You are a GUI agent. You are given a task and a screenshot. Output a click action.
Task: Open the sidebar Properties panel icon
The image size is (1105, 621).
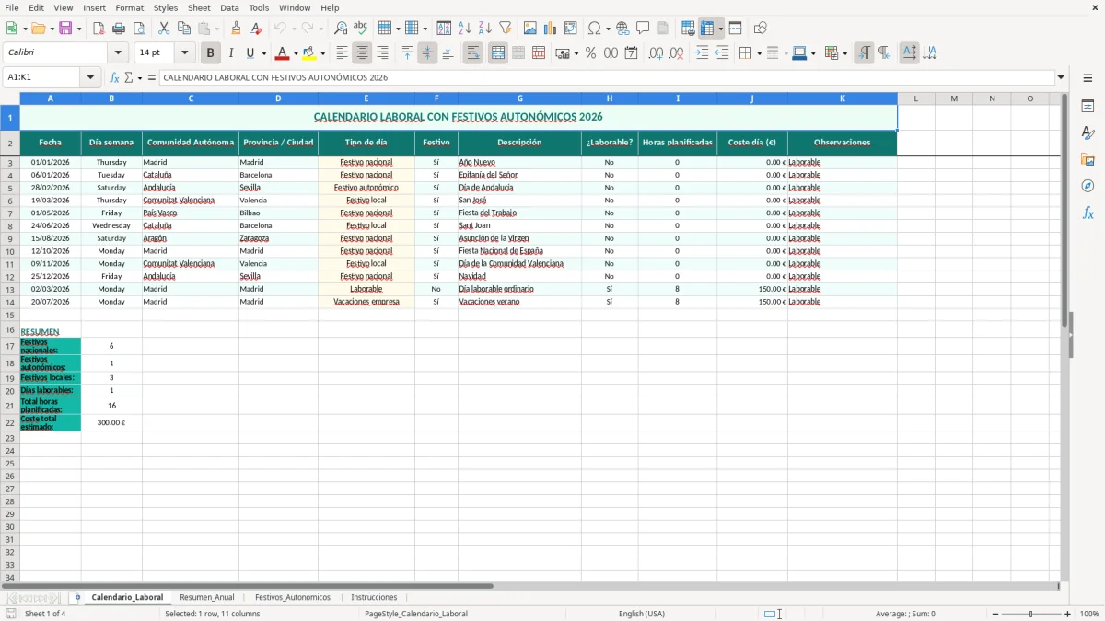click(1088, 106)
